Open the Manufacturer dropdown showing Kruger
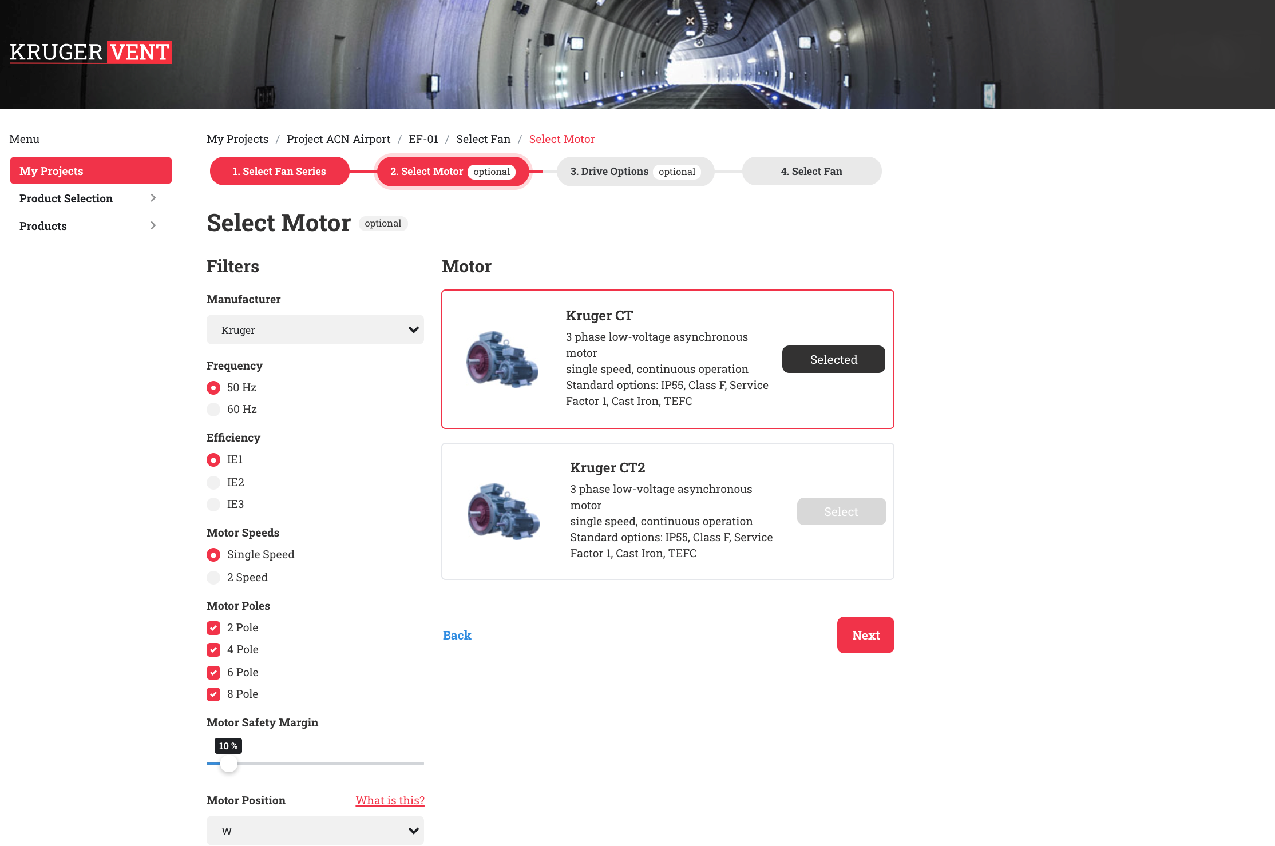The image size is (1275, 846). 315,329
